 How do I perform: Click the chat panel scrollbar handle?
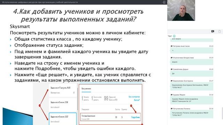(222, 114)
